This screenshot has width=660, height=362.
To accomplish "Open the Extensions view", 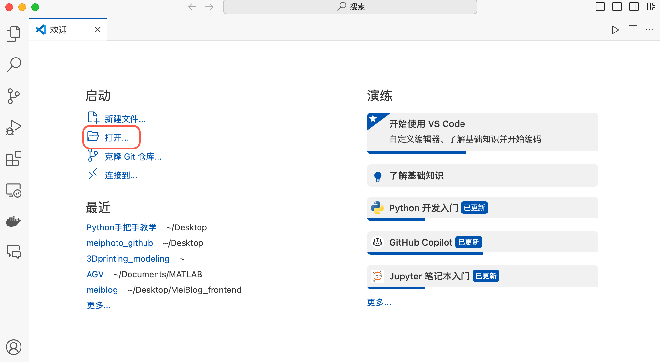I will 14,159.
